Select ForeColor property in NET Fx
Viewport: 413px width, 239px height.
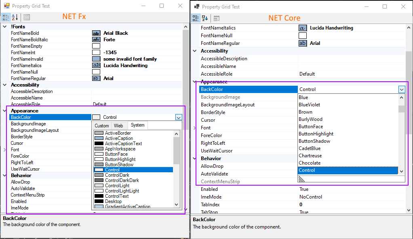point(20,156)
